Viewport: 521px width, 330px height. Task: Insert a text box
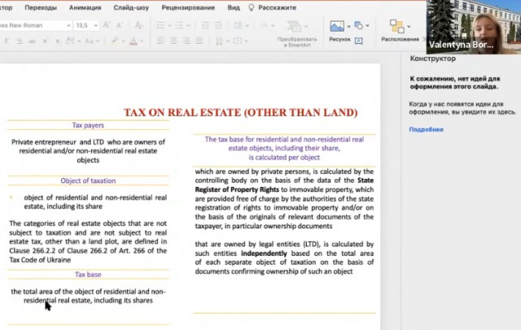[358, 41]
